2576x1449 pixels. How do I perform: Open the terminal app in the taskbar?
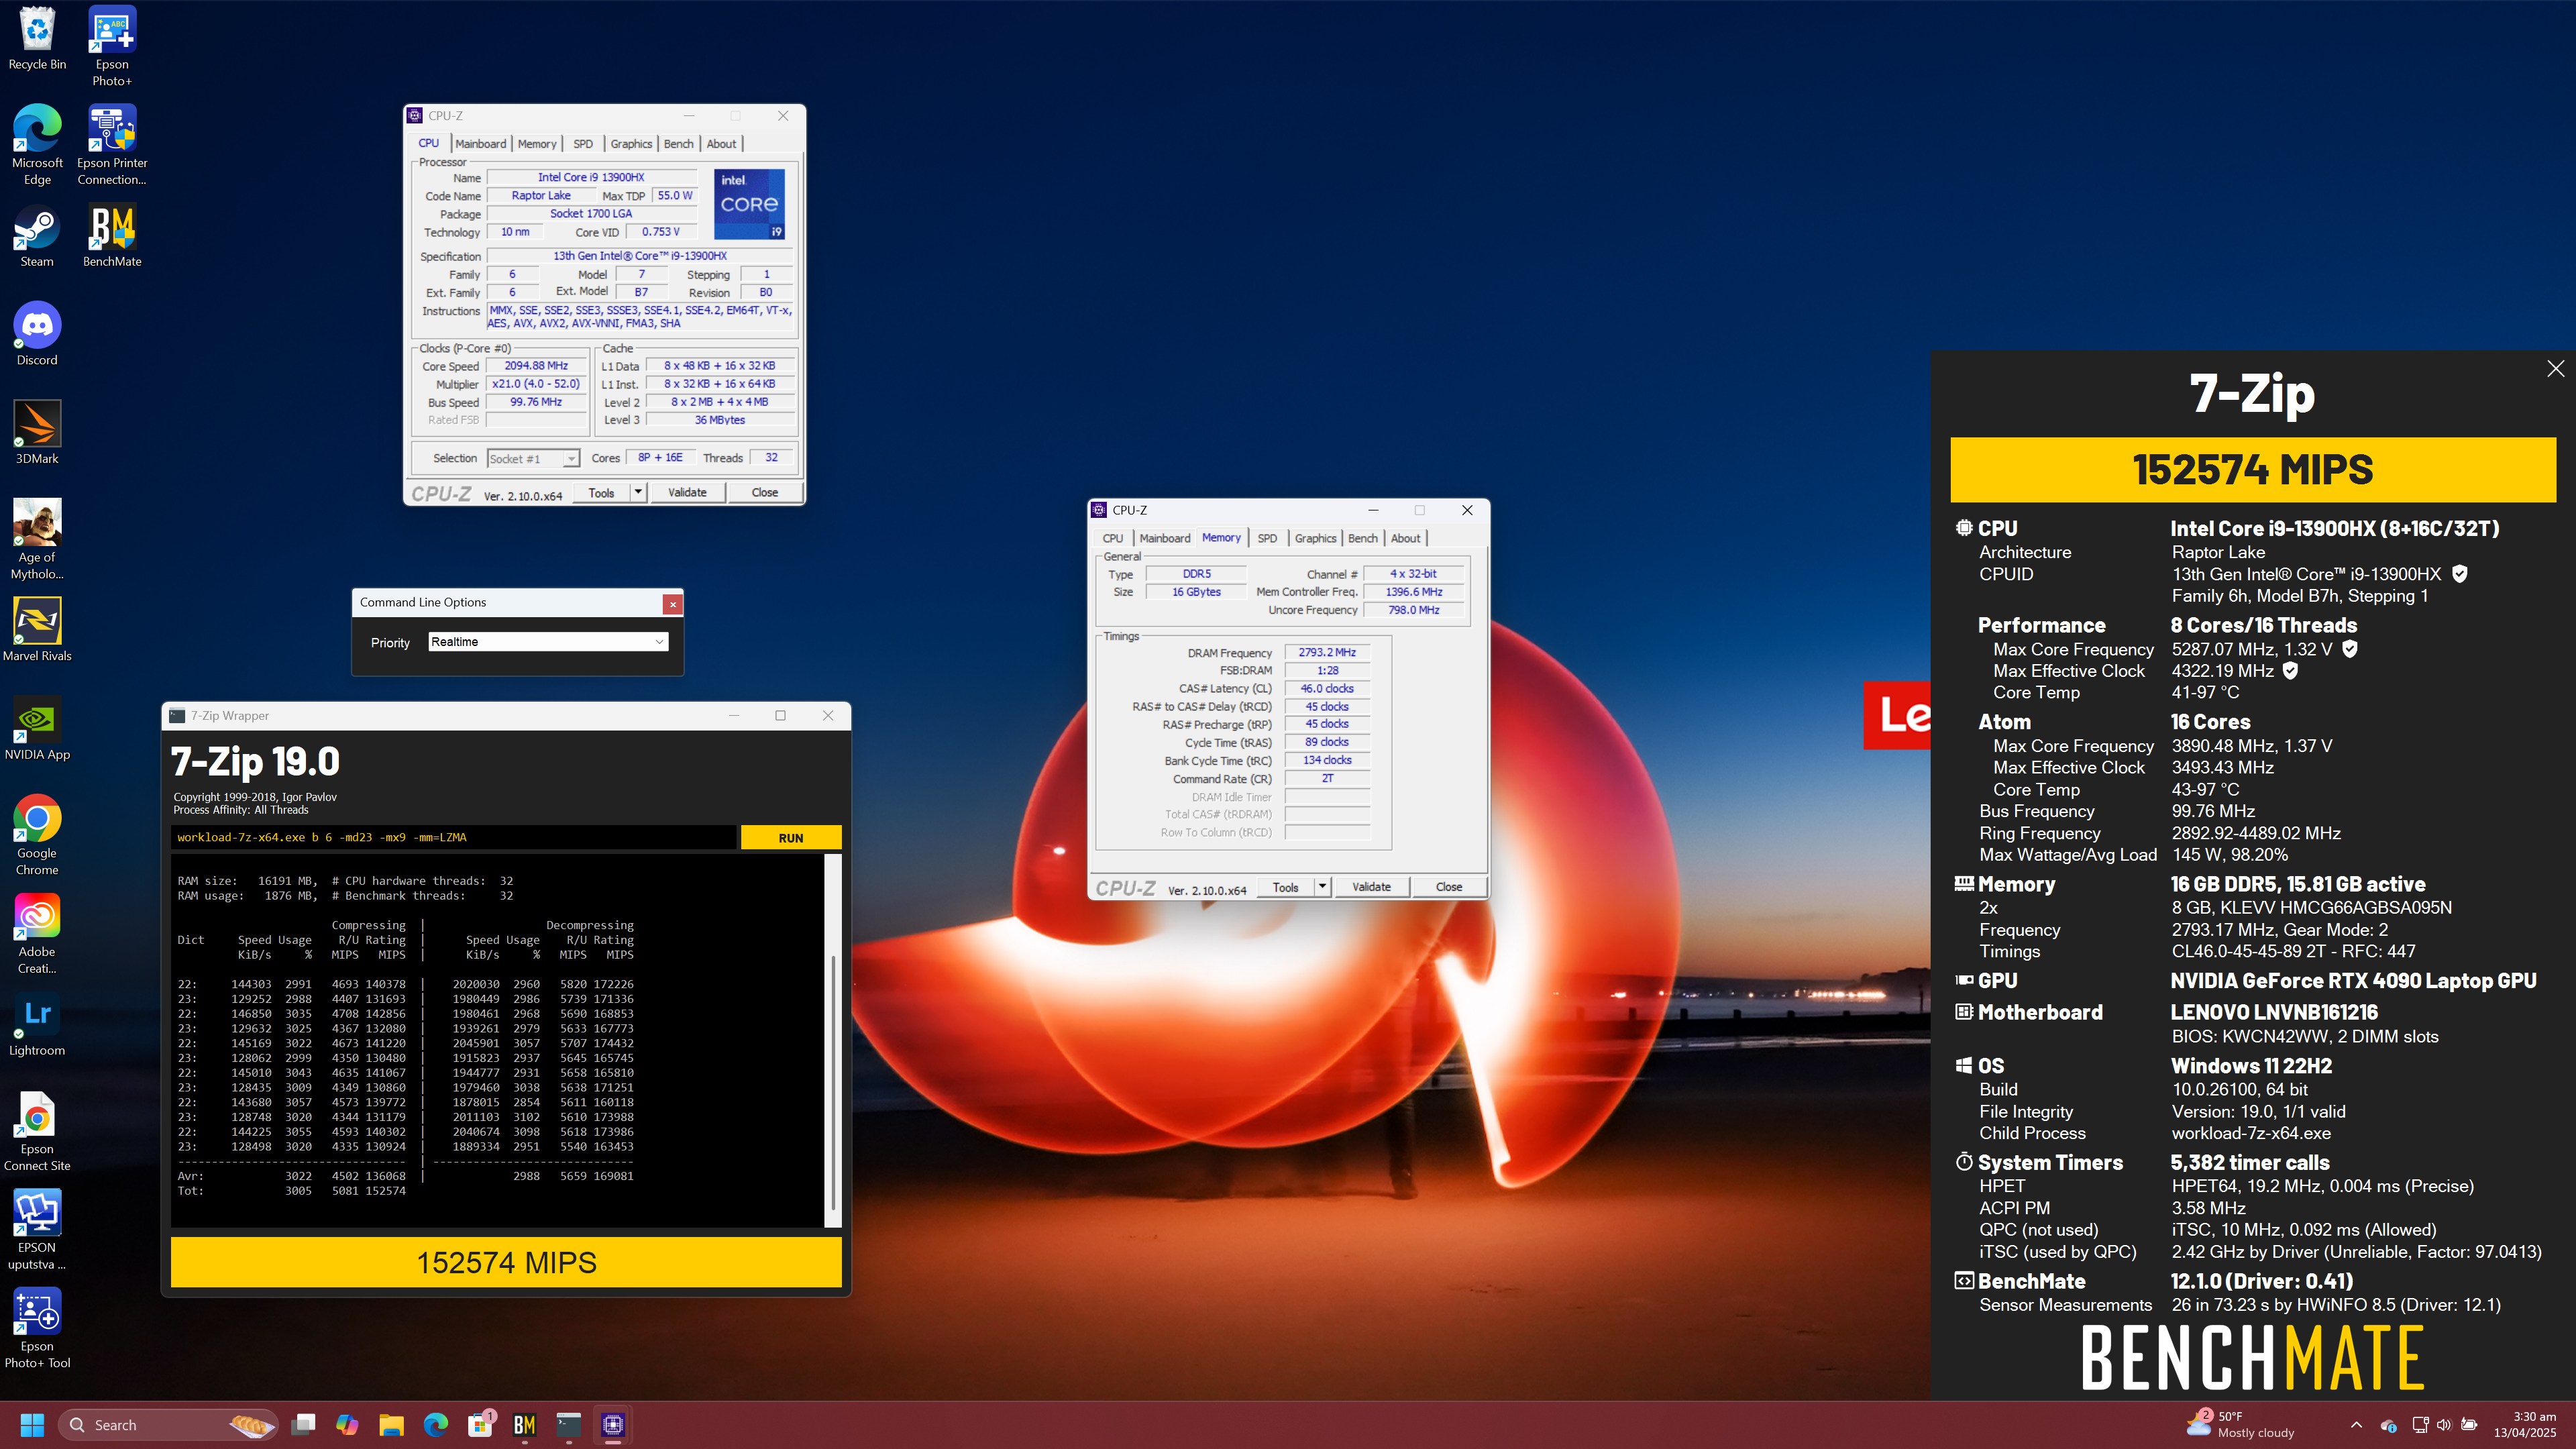click(x=569, y=1425)
